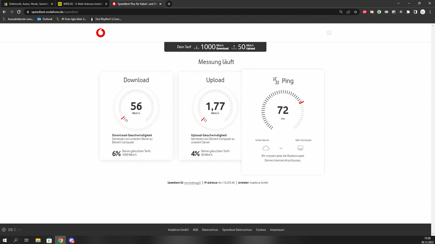Viewport: 435px width, 244px height.
Task: Click the browser forward arrow
Action: (11, 12)
